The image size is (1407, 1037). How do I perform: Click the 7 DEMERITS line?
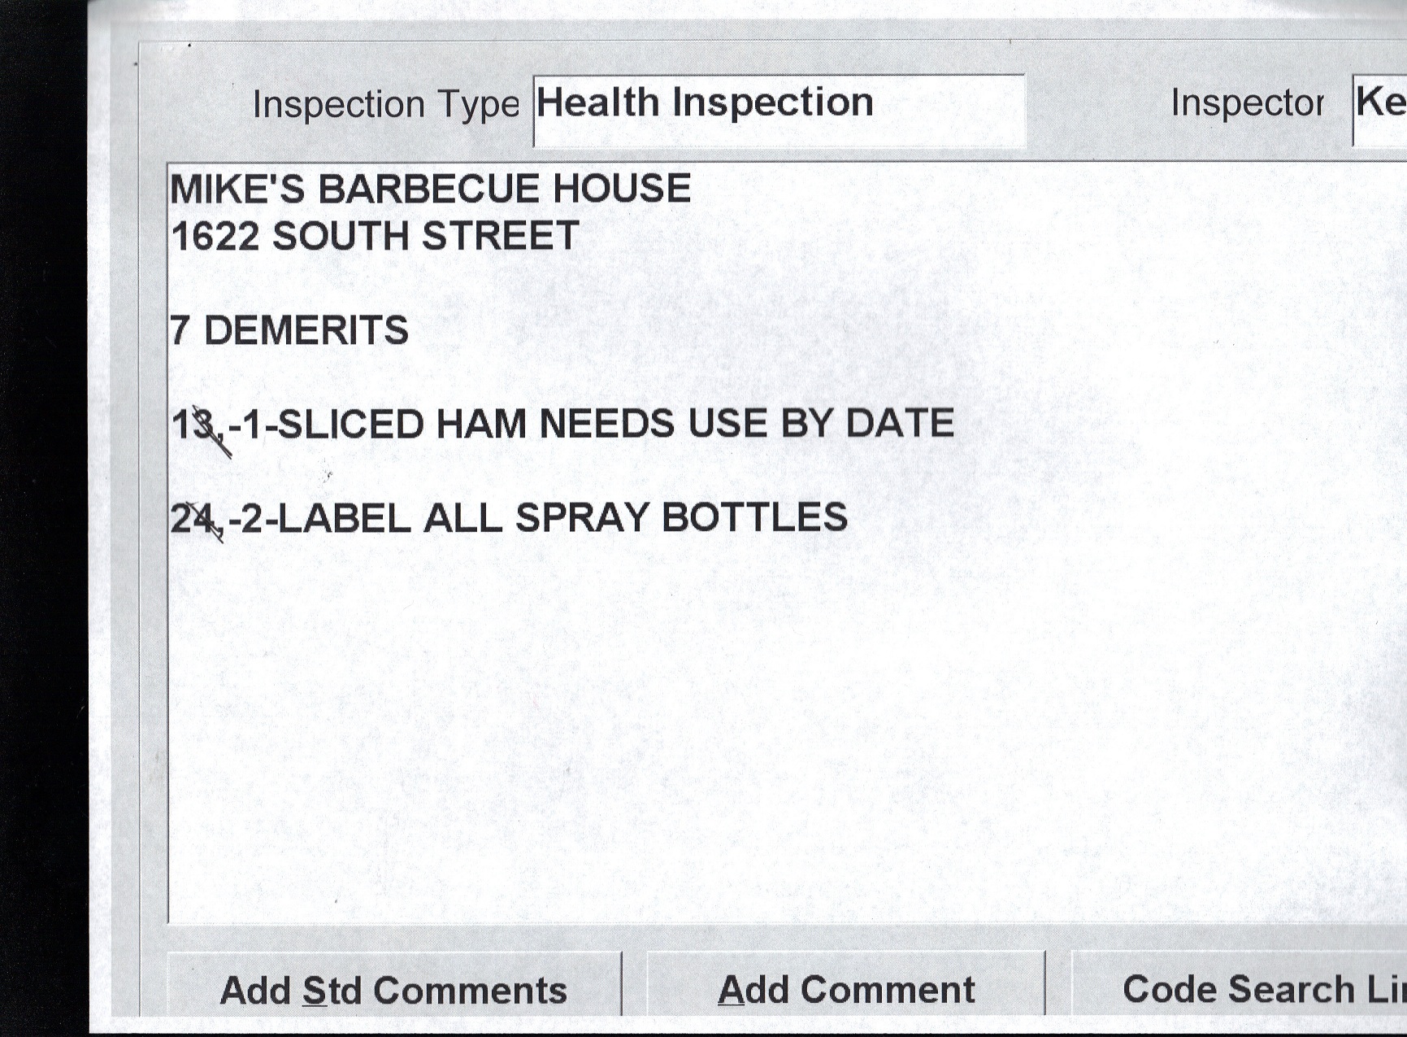click(x=289, y=330)
